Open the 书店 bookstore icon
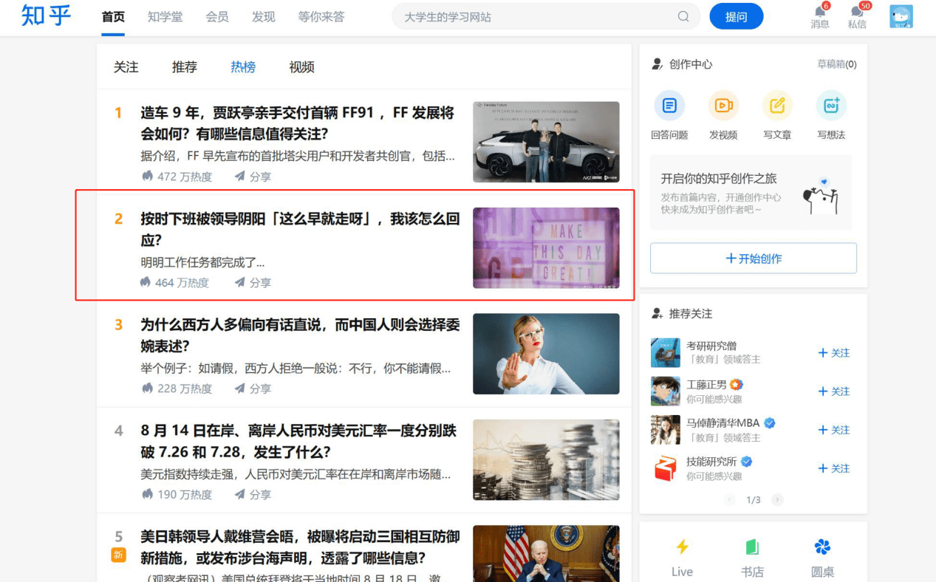Image resolution: width=936 pixels, height=582 pixels. click(x=752, y=547)
